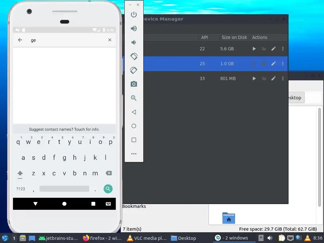Tap Android nav bar recents square
Viewport: 324px width, 243px height.
coord(93,204)
